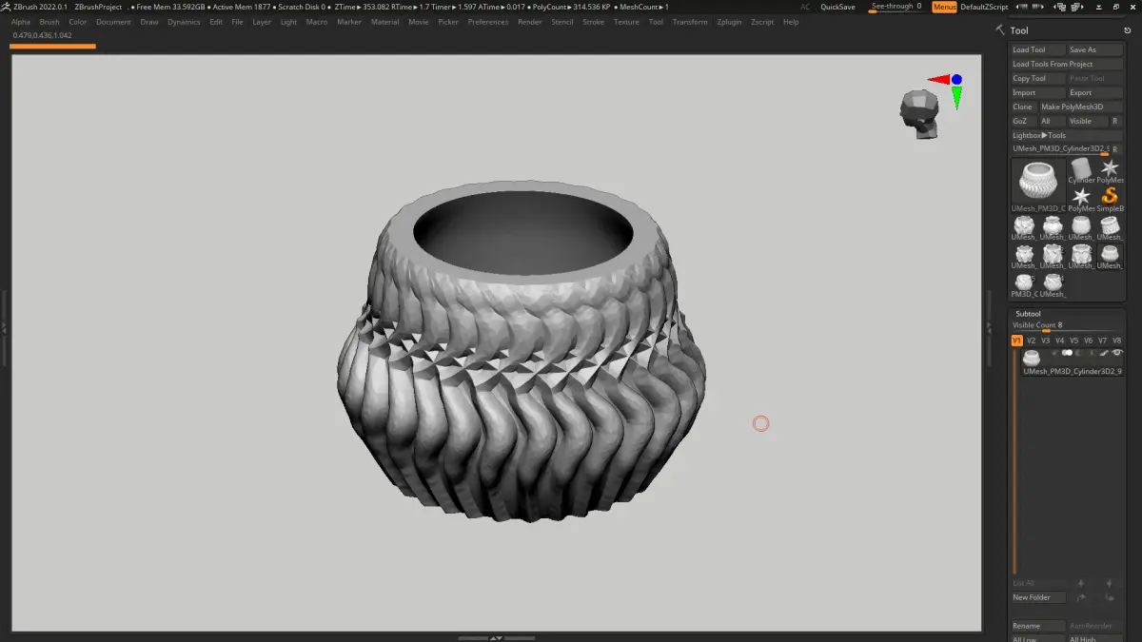Click the Rename subtool button
The image size is (1142, 642).
pos(1038,626)
